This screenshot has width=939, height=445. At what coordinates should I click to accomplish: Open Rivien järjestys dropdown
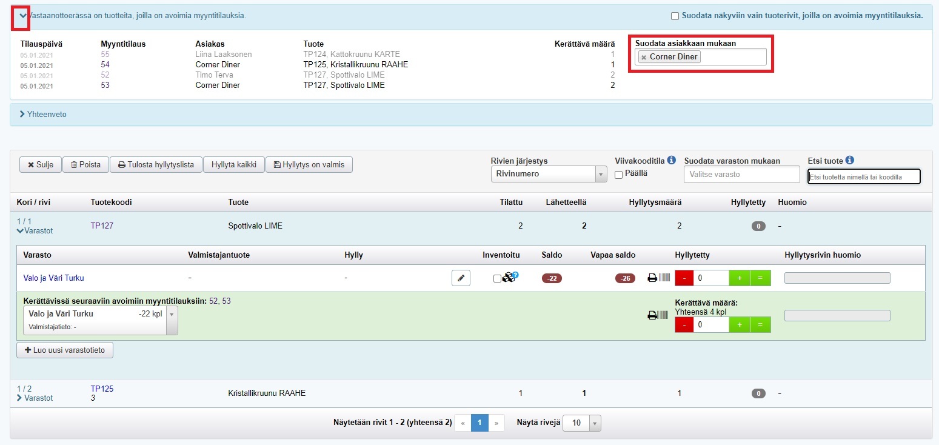pos(548,175)
